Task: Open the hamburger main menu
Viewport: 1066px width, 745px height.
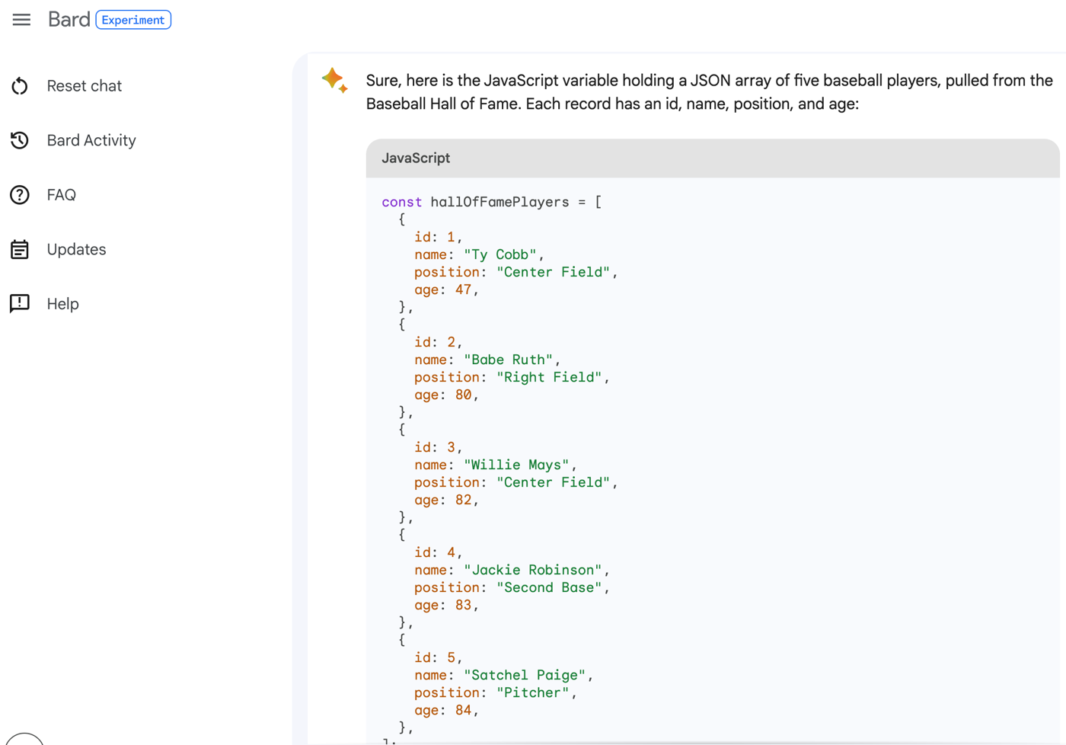Action: (x=21, y=20)
